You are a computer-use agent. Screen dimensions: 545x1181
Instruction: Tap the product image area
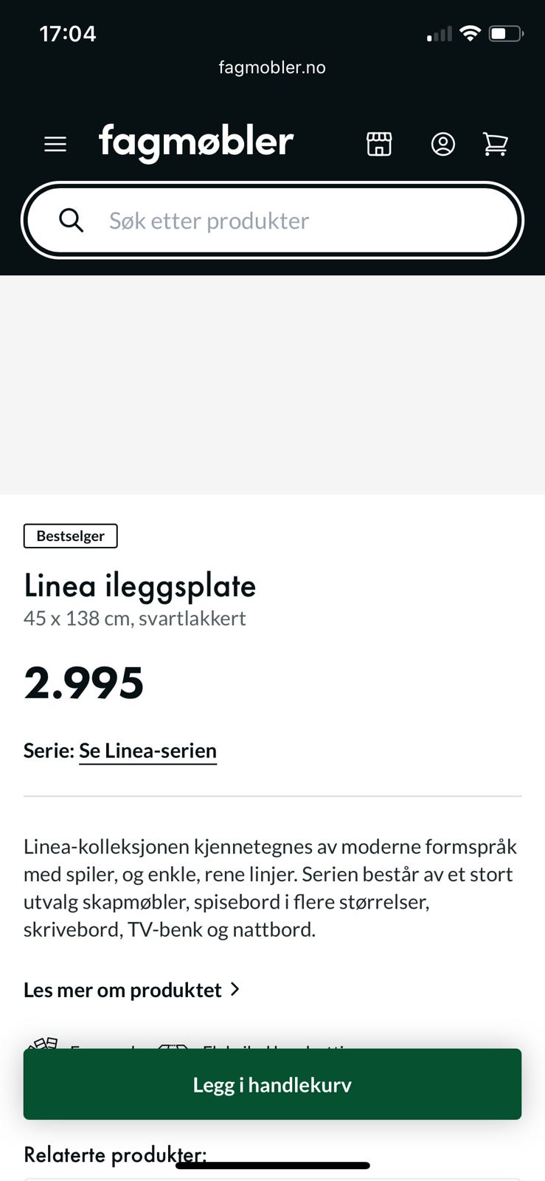pos(272,385)
